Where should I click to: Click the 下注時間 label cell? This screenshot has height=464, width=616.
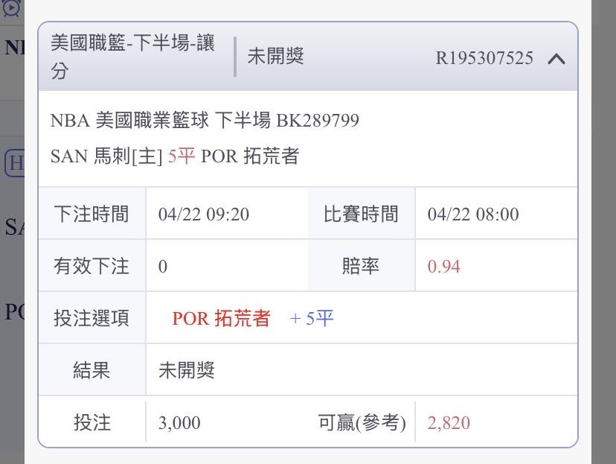[92, 214]
